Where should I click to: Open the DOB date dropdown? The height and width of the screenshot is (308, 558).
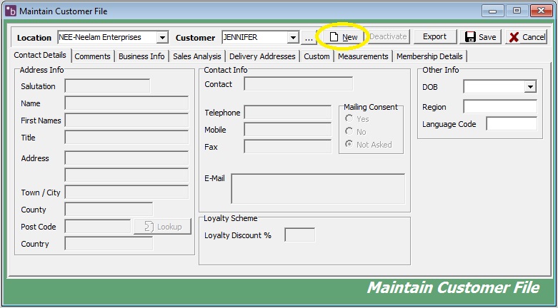tap(529, 87)
